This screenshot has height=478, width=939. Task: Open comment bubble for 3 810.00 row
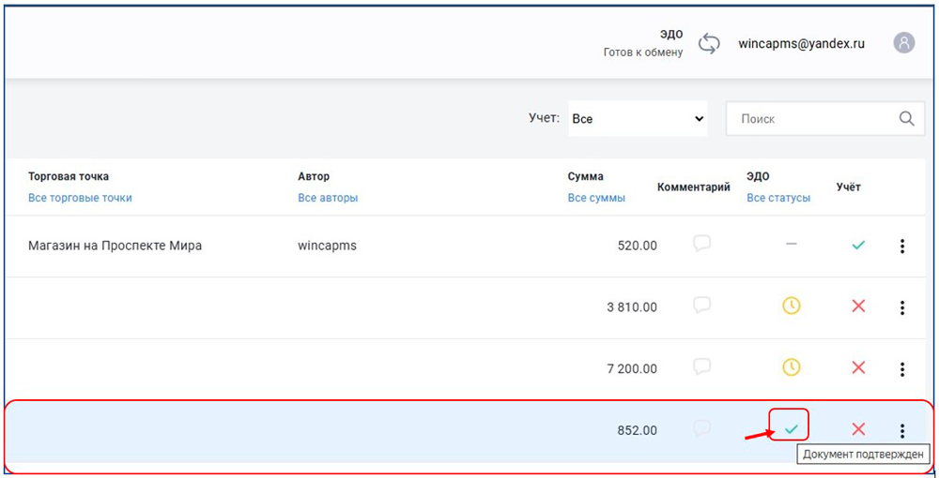click(x=701, y=305)
